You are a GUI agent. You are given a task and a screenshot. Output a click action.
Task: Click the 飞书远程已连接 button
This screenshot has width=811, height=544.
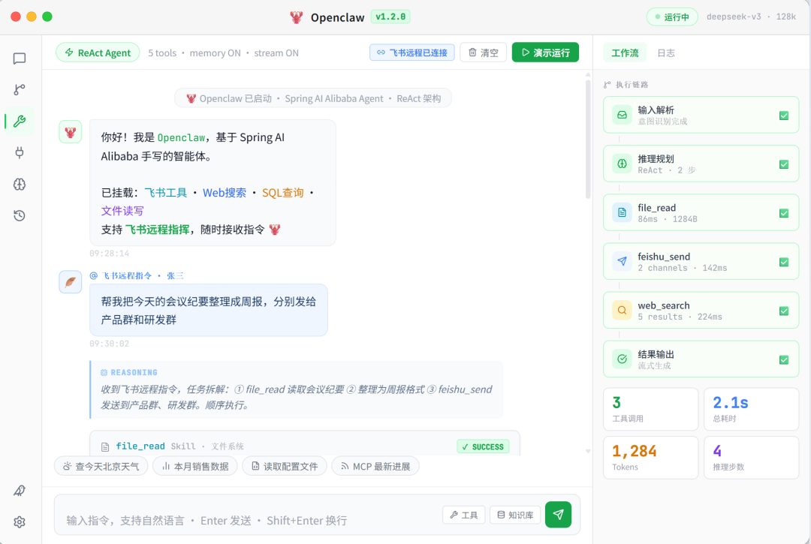point(412,53)
